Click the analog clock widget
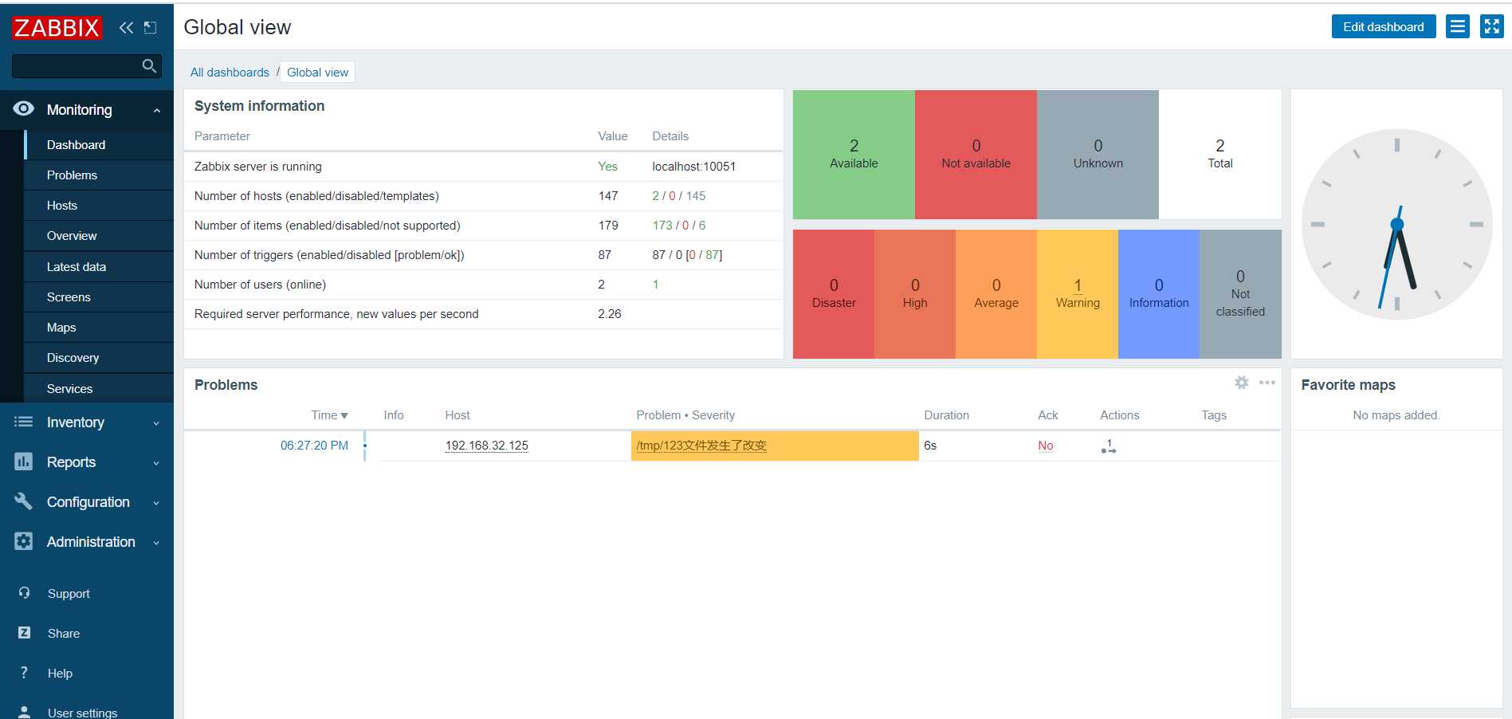Viewport: 1512px width, 719px height. pos(1396,224)
